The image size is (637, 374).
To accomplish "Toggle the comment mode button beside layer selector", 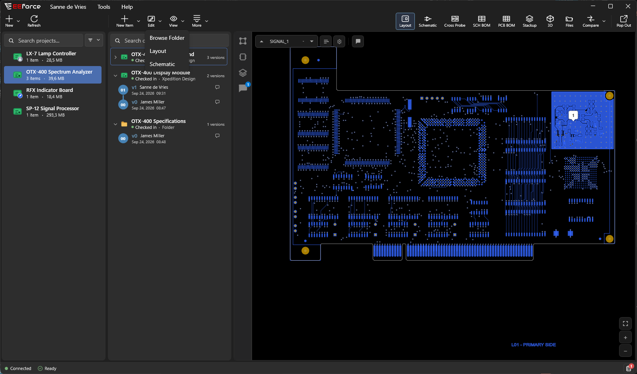I will [358, 41].
